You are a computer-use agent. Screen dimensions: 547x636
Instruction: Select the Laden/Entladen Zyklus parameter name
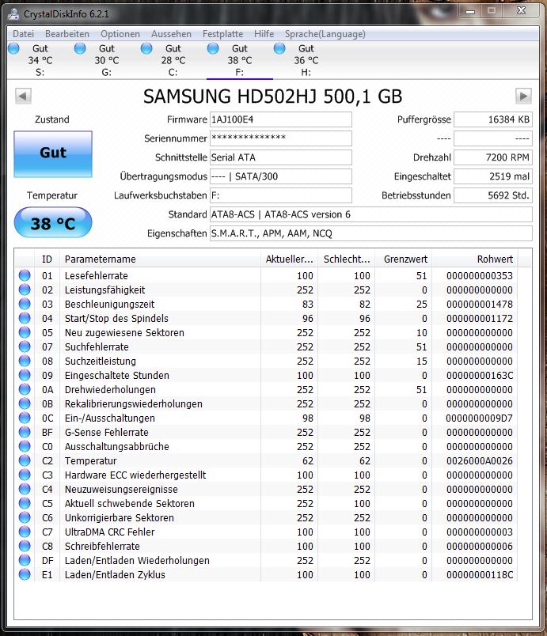[115, 575]
